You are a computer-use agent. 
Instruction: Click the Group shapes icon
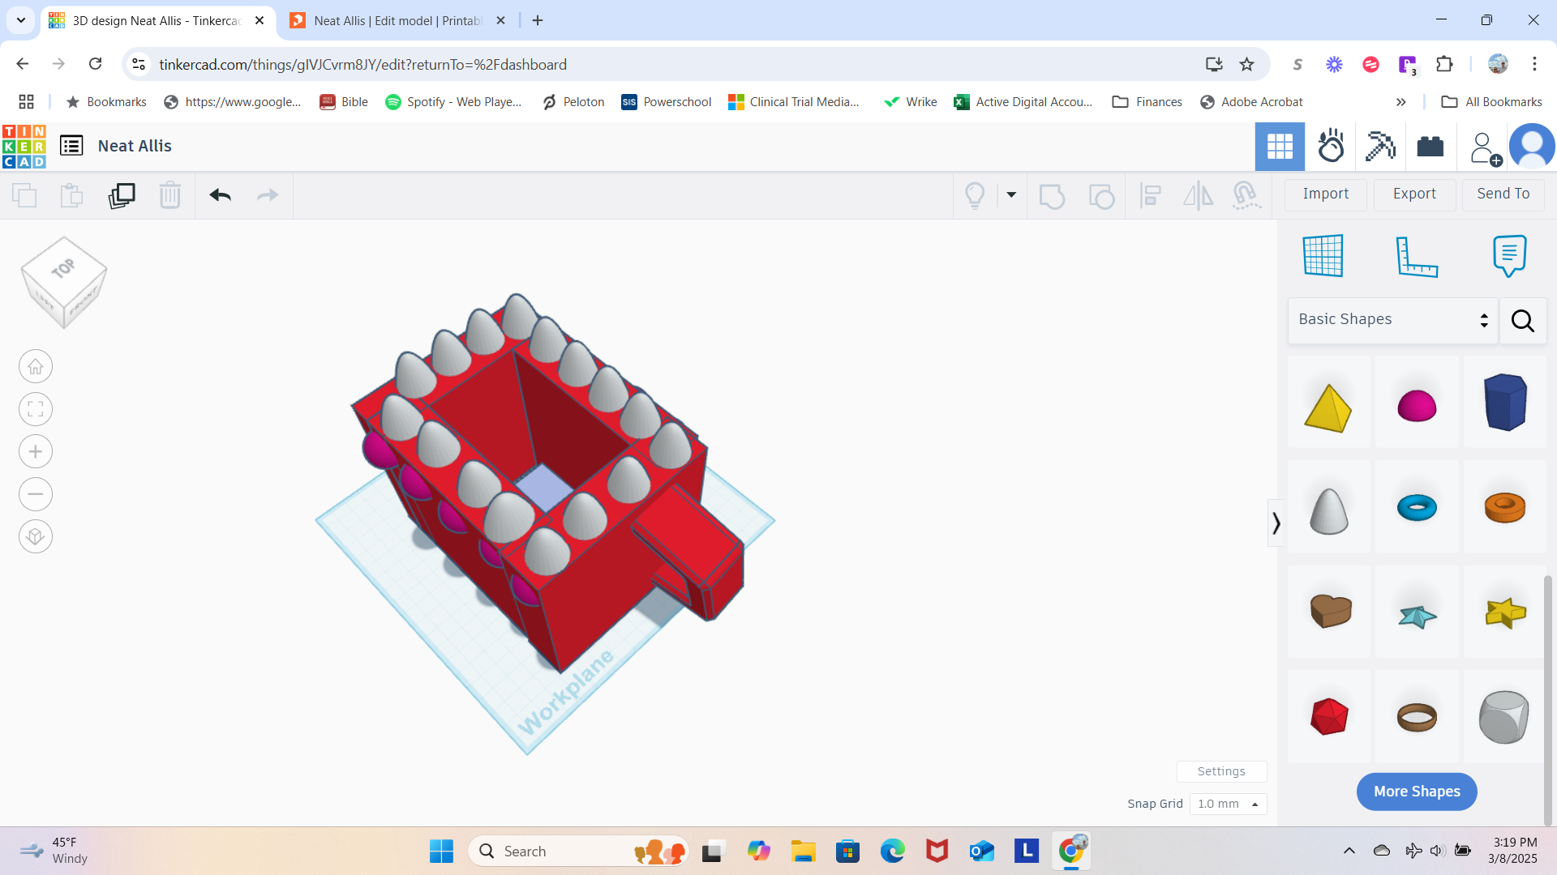[1052, 195]
